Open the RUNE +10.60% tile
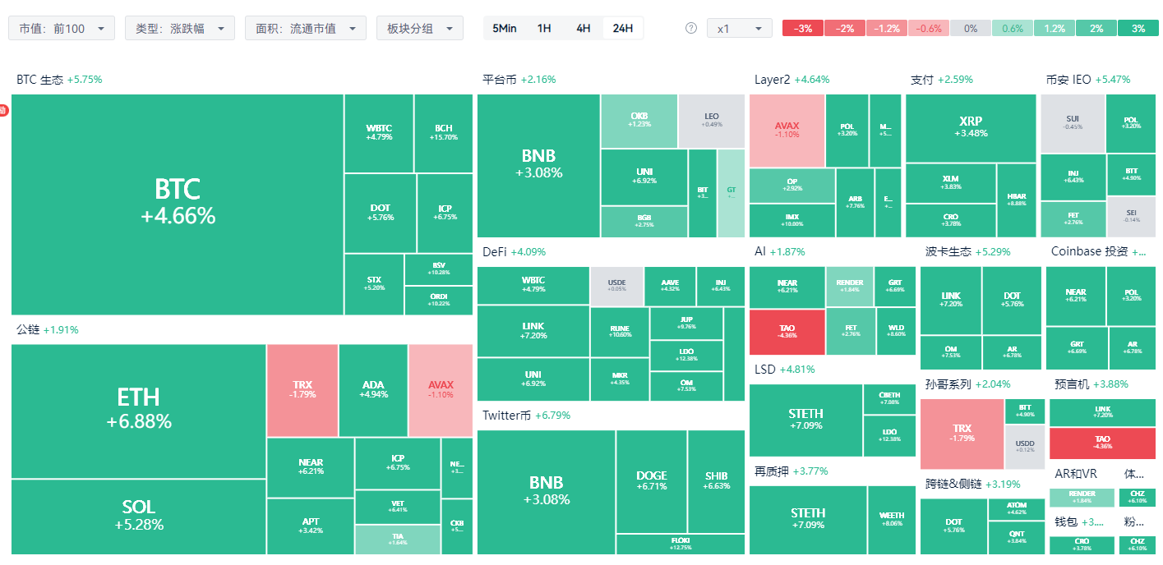The height and width of the screenshot is (565, 1163). point(620,332)
